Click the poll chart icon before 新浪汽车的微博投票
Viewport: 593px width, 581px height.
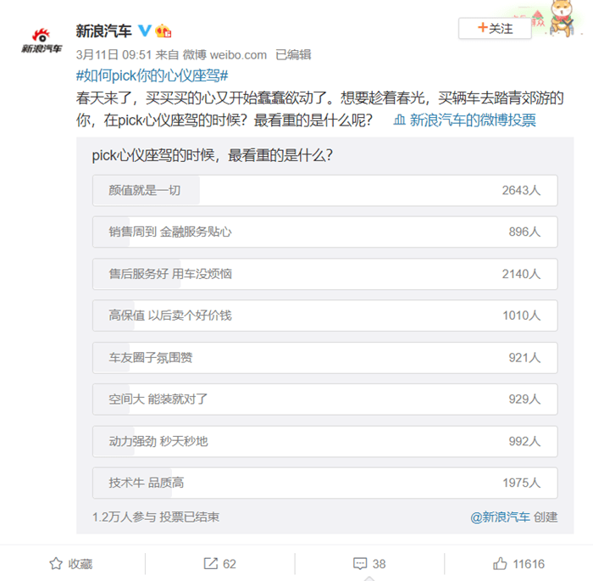[x=400, y=120]
